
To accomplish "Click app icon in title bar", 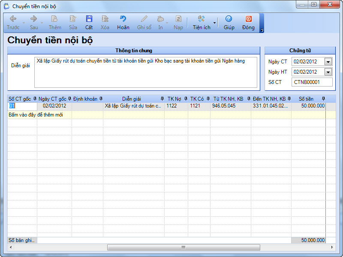I will pyautogui.click(x=6, y=6).
